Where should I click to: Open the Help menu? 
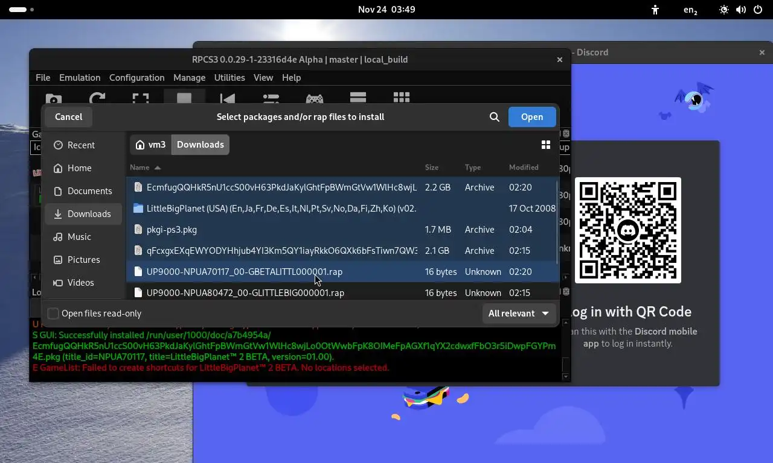(x=291, y=78)
